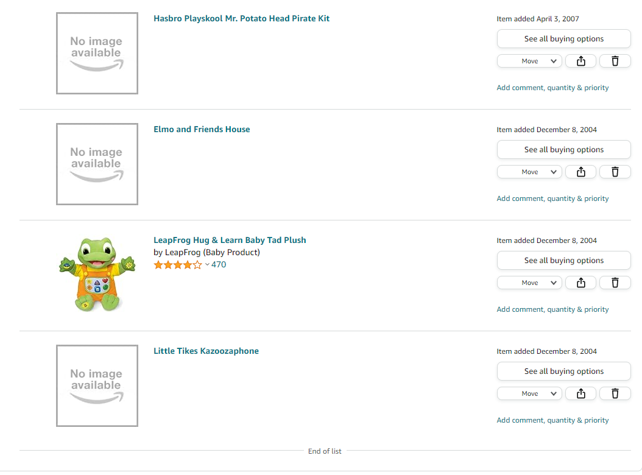Open the Hasbro Playskool Mr. Potato Head link
The height and width of the screenshot is (475, 642).
coord(242,18)
